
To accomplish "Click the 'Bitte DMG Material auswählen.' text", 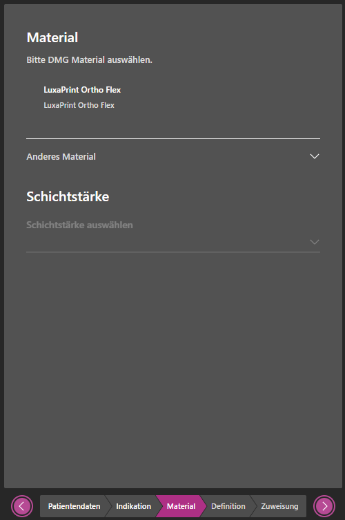I will pyautogui.click(x=89, y=60).
